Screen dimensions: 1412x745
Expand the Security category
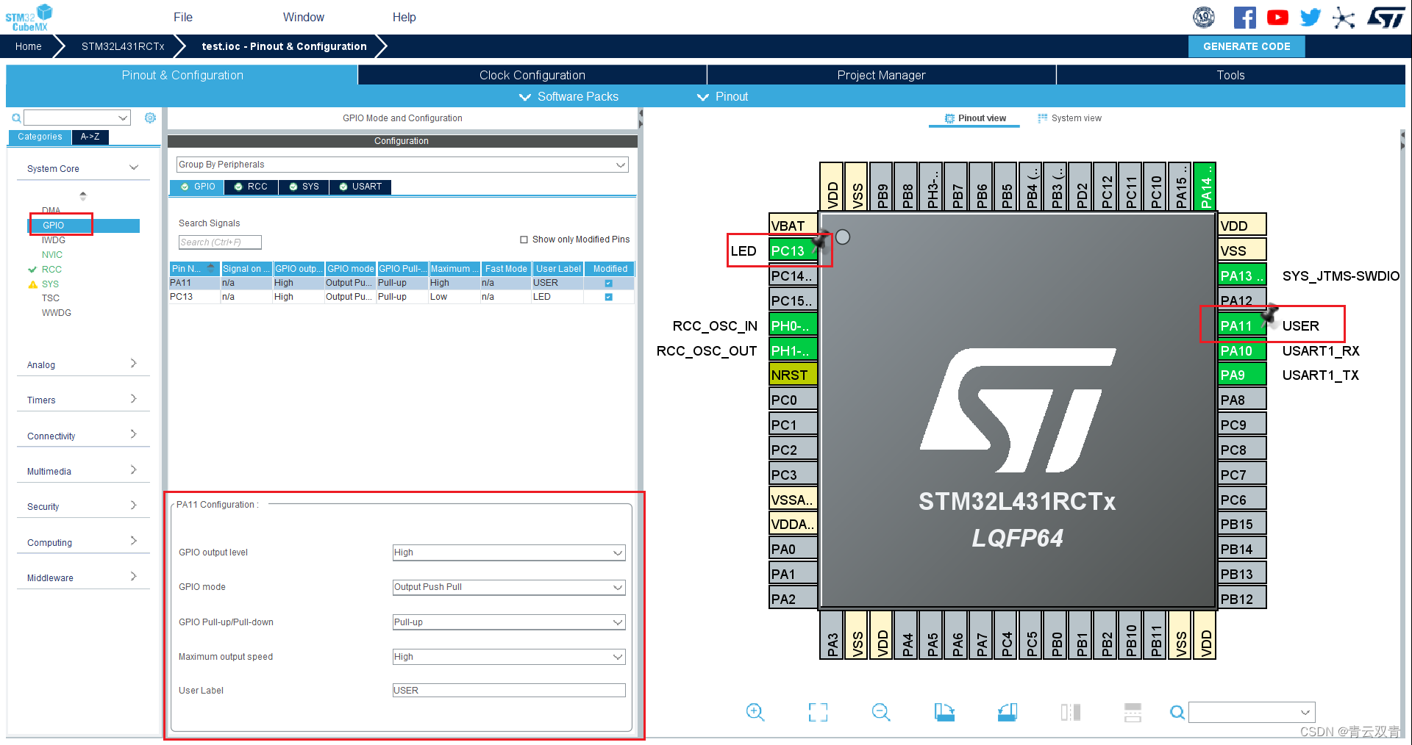83,506
